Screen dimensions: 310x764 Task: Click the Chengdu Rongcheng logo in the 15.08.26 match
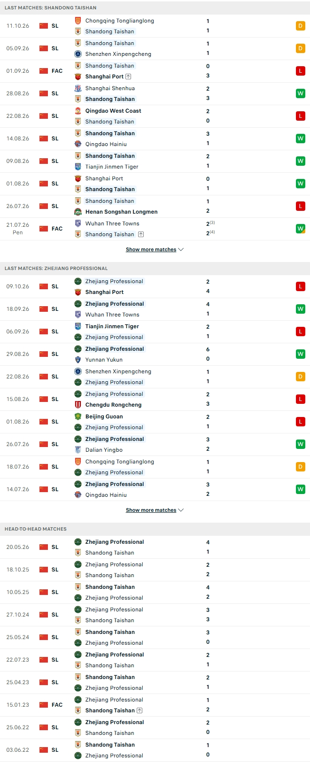[78, 405]
